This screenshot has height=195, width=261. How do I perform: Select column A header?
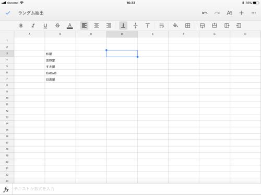(29, 34)
